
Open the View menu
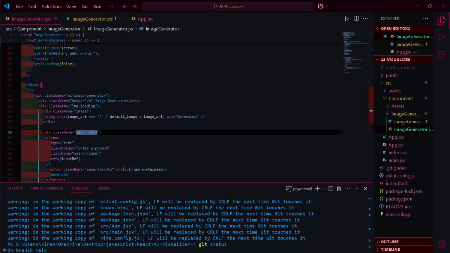(71, 6)
